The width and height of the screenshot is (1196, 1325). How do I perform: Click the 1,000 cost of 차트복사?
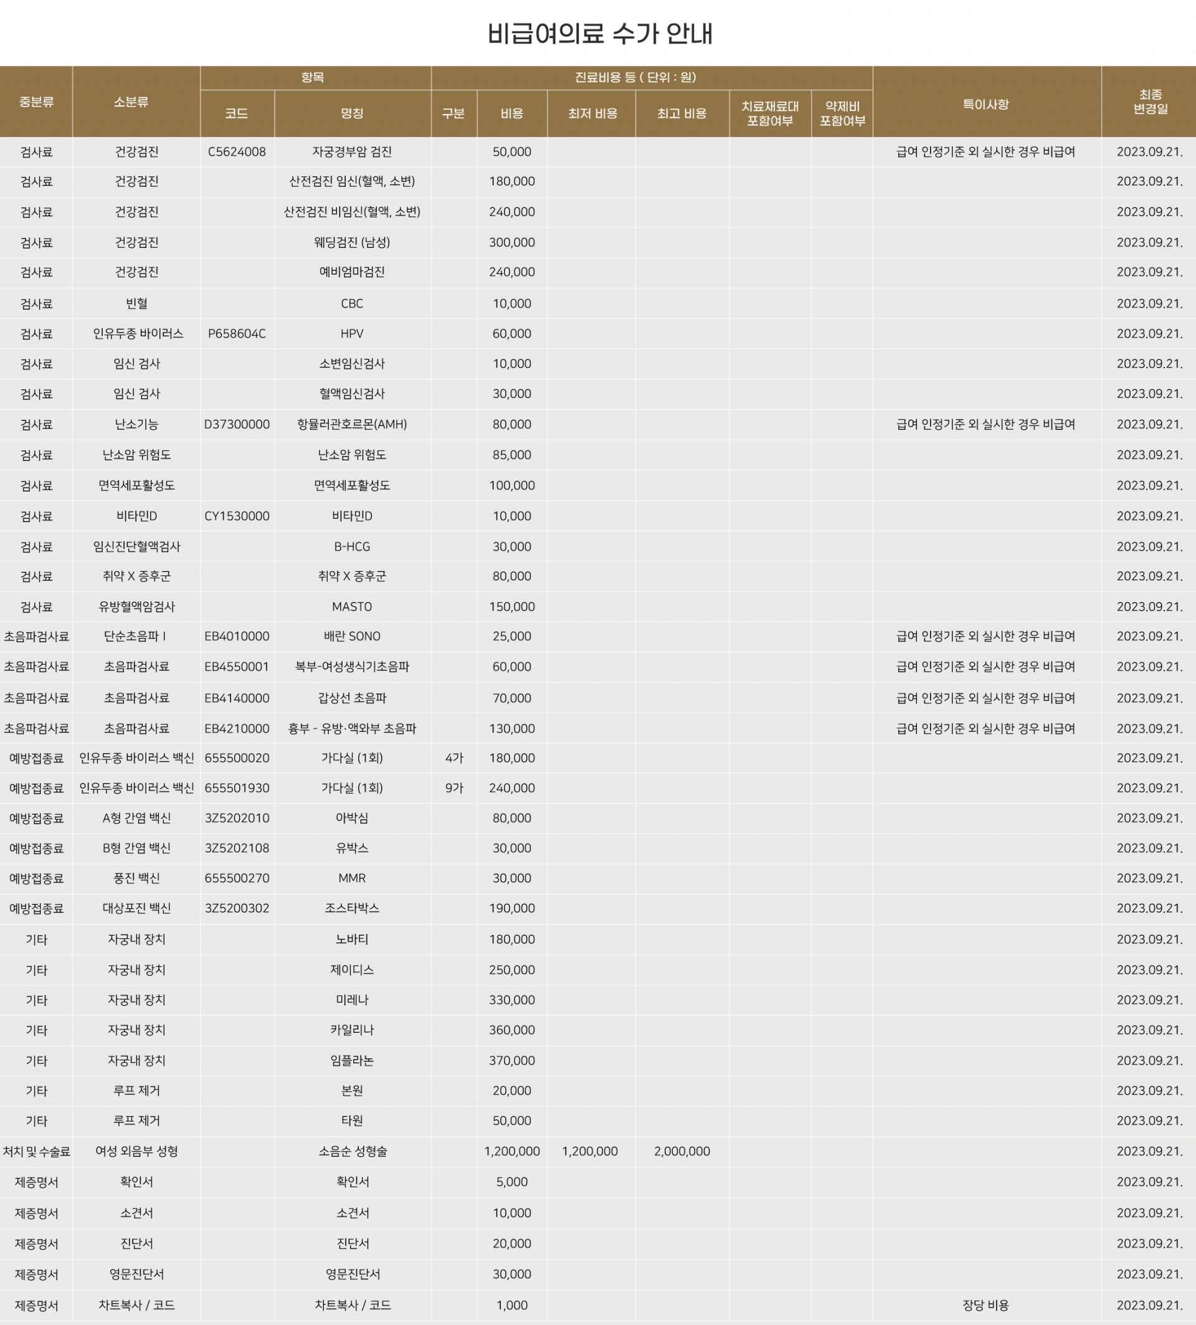(x=512, y=1305)
